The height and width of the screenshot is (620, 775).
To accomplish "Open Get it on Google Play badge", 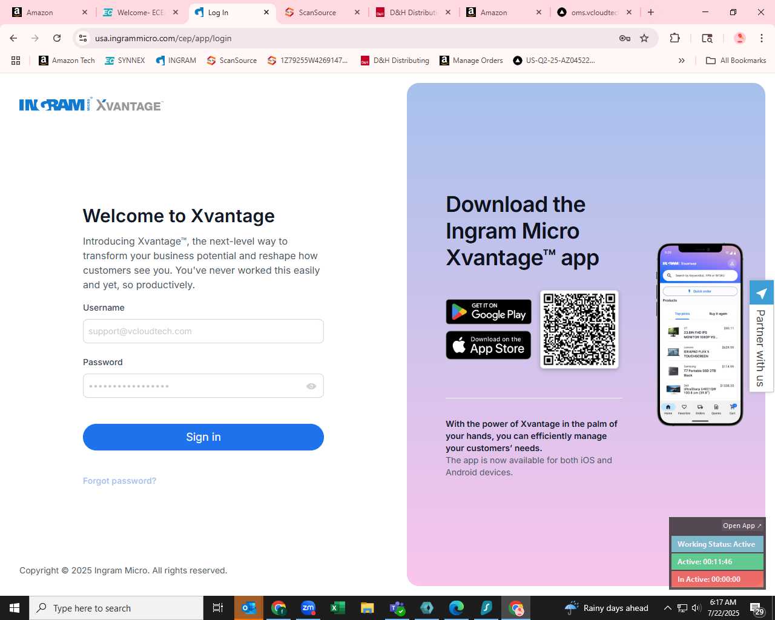I will pos(489,312).
